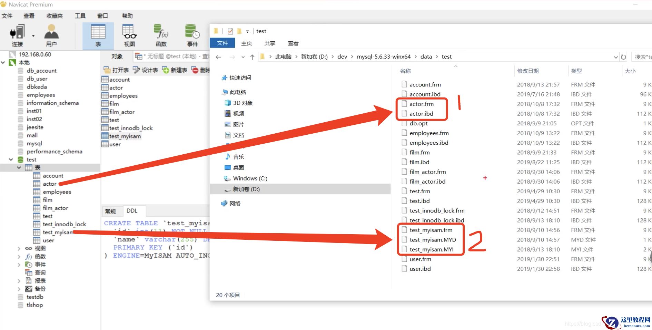Sort files by 名称 column header

pos(405,71)
